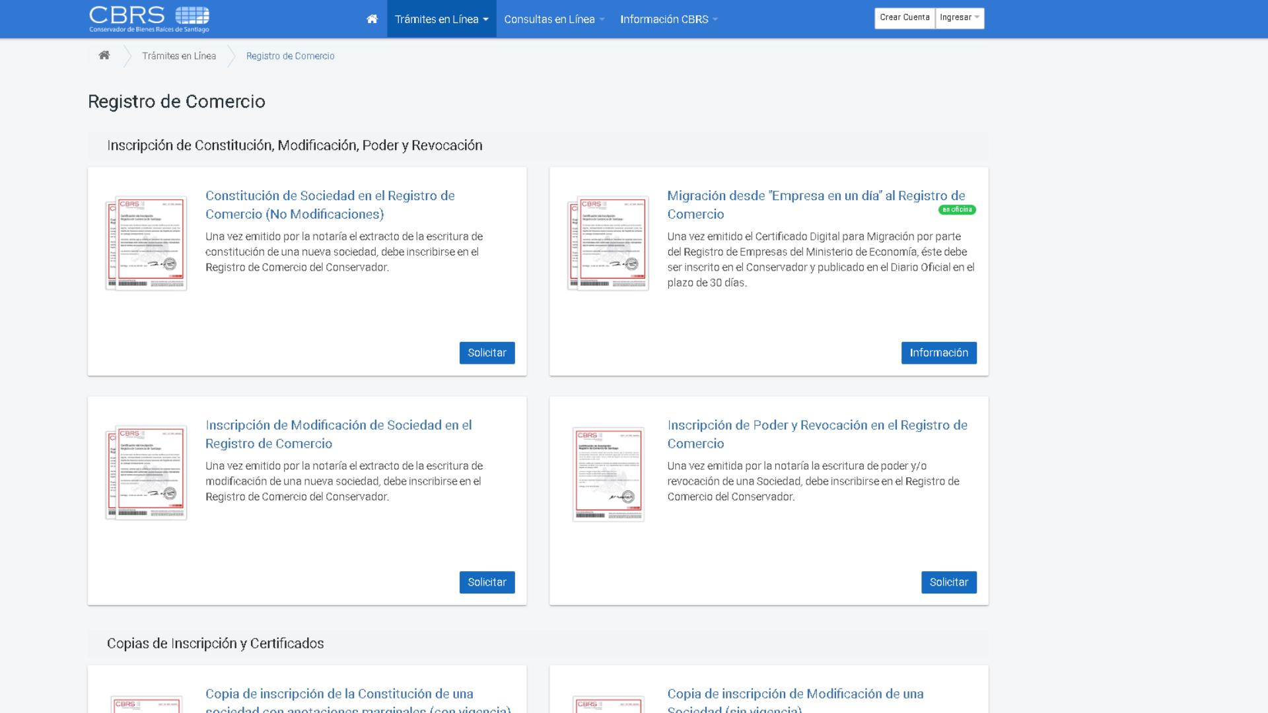Open the Inscripción de Modificación de Sociedad link
Viewport: 1268px width, 713px height.
pos(339,434)
